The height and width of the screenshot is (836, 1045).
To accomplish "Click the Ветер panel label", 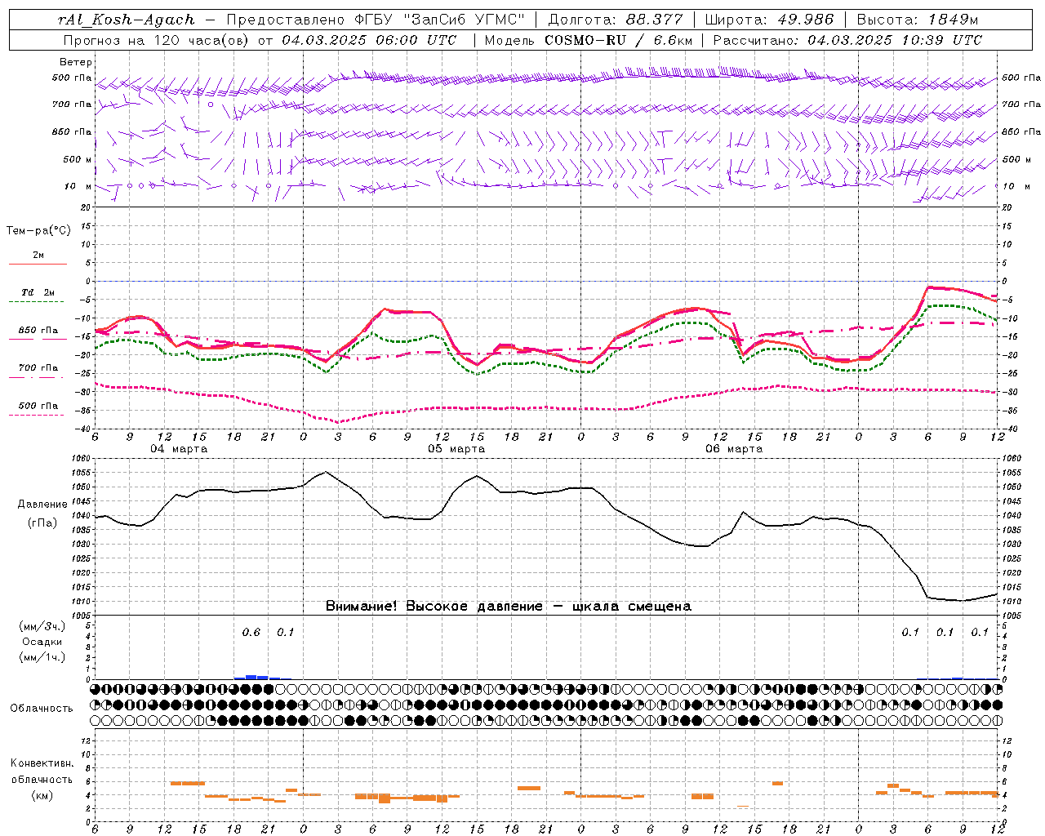I will coord(76,62).
